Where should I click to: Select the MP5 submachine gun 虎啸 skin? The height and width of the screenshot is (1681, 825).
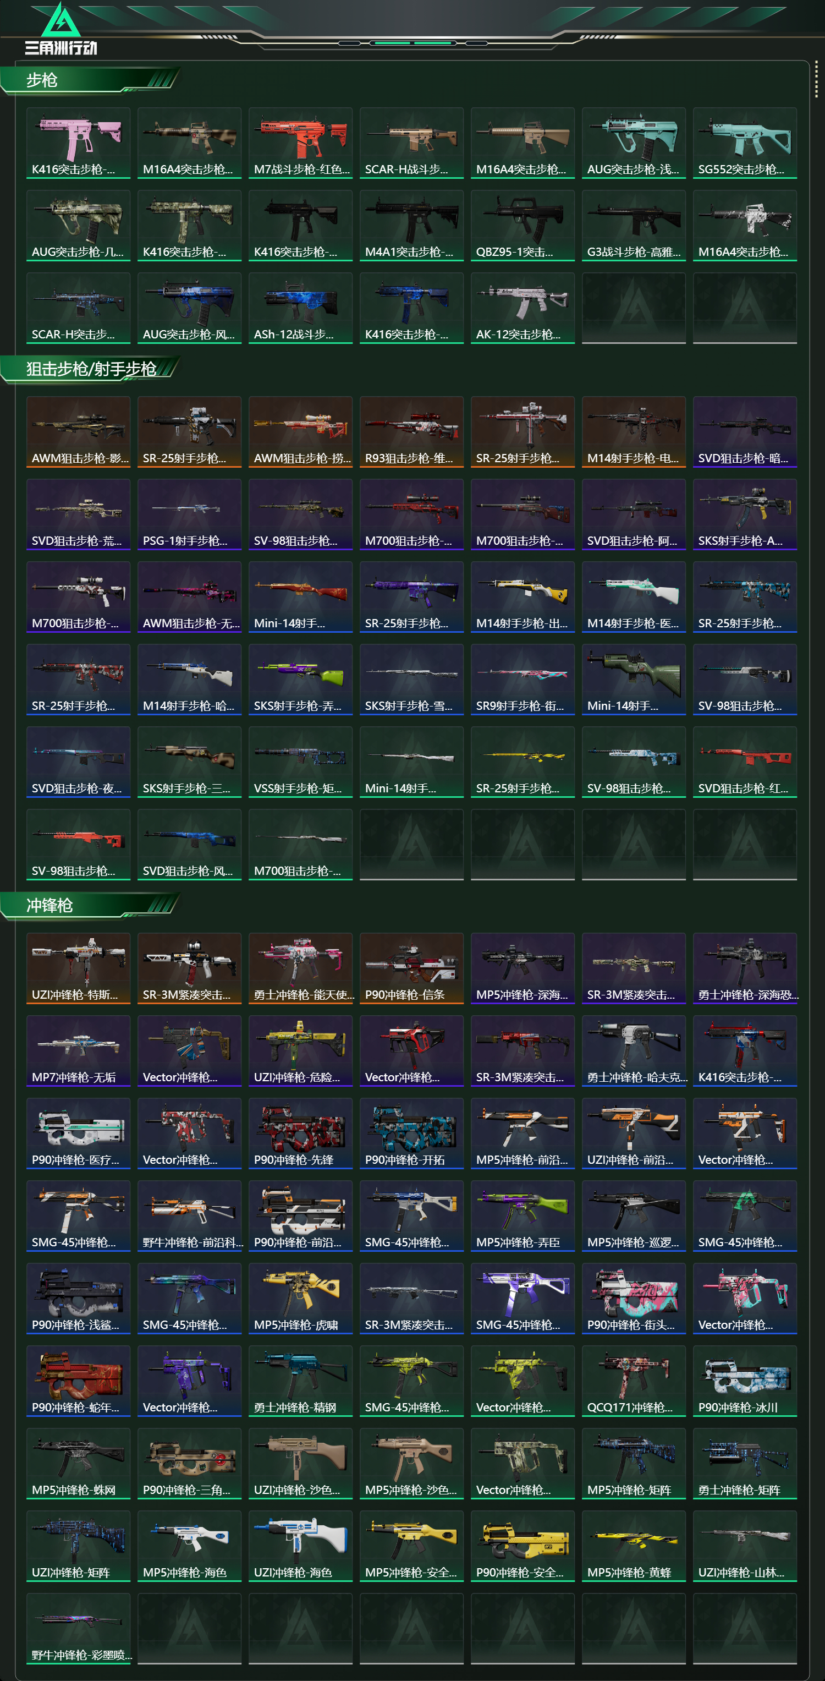click(x=301, y=1299)
